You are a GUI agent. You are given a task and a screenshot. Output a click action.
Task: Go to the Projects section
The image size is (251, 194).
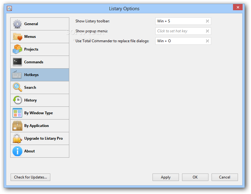(x=40, y=49)
